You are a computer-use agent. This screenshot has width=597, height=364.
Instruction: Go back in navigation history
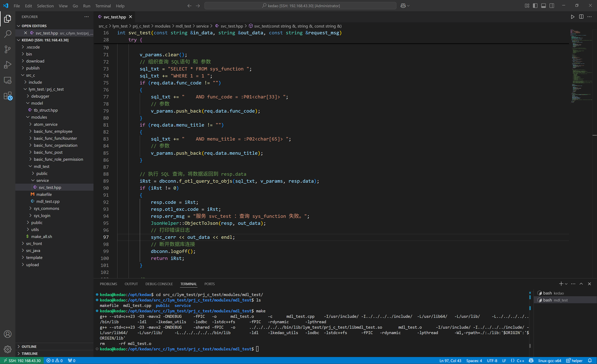pos(189,6)
